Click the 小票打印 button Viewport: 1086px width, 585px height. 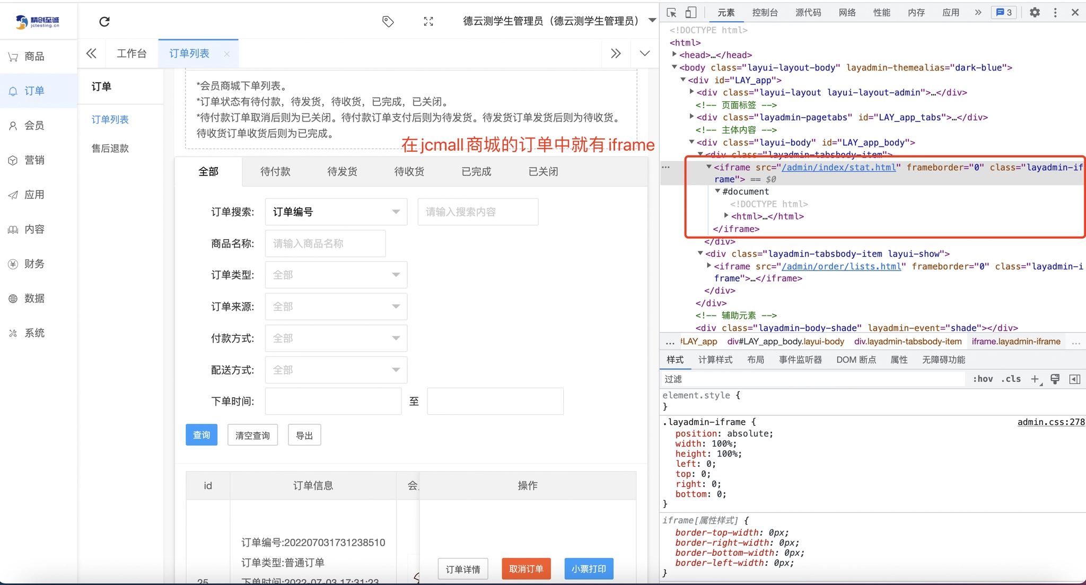click(589, 569)
